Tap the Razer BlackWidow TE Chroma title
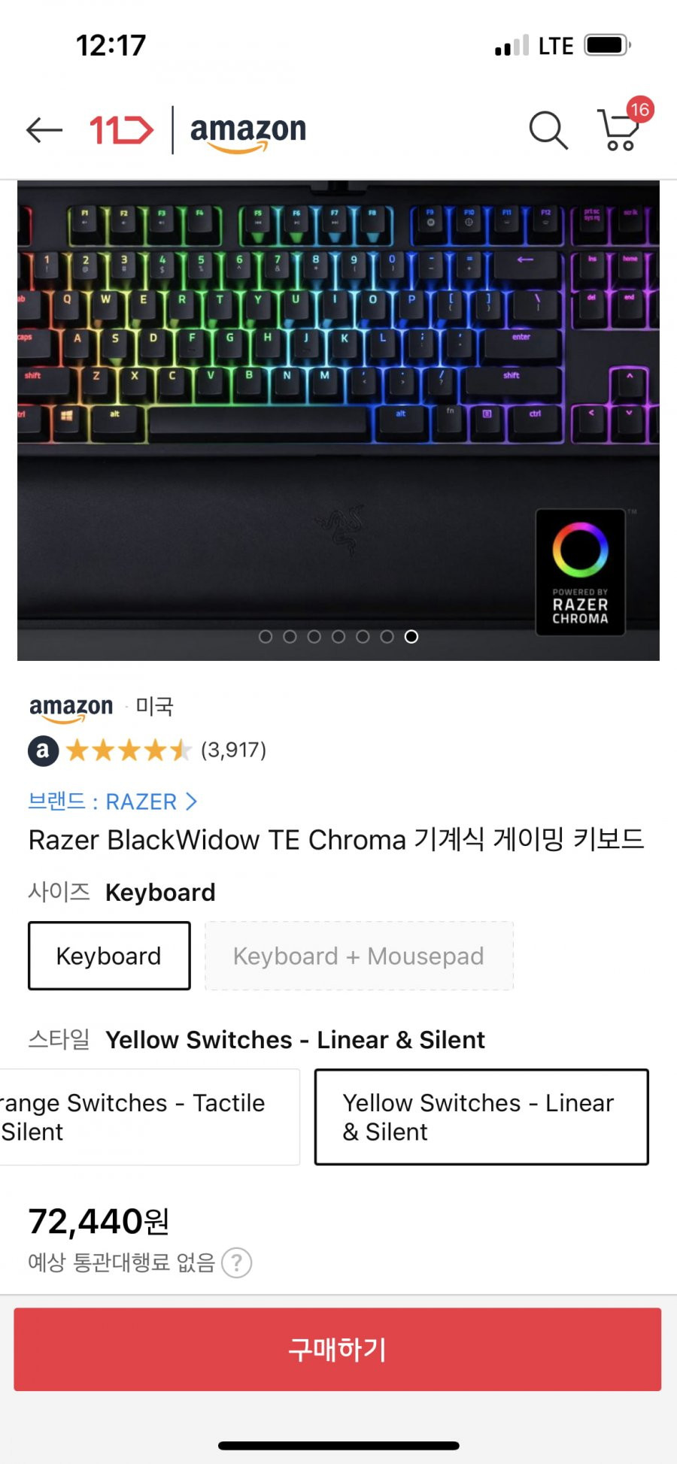 (336, 840)
